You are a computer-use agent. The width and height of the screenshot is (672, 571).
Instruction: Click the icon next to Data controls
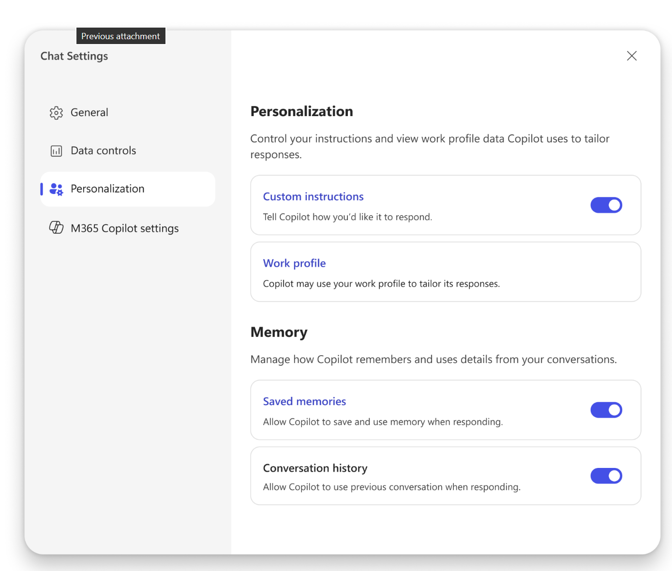tap(56, 150)
